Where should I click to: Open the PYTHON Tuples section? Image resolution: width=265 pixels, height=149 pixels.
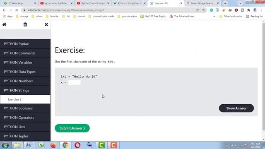tap(25, 136)
